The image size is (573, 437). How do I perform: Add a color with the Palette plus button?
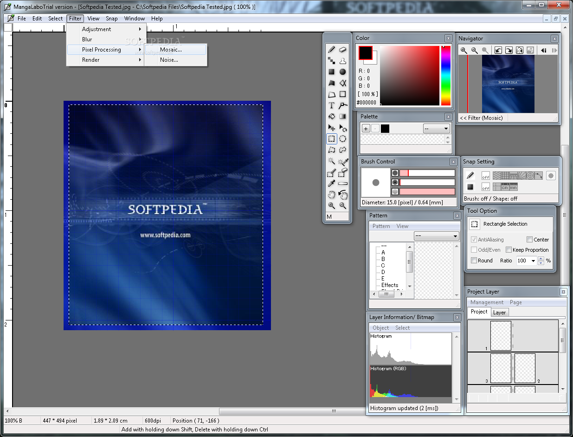coord(366,129)
